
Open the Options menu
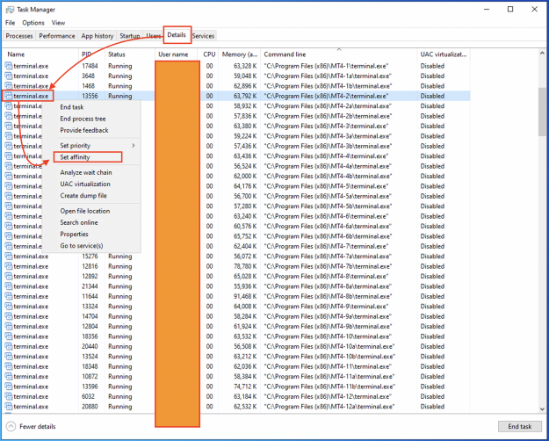click(33, 23)
